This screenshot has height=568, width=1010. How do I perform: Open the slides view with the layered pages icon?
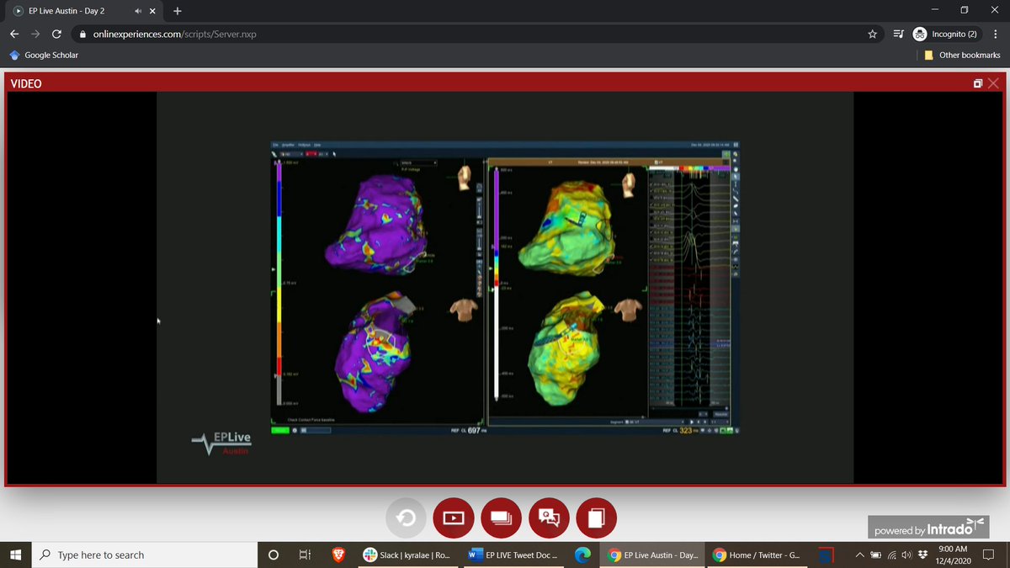tap(502, 518)
